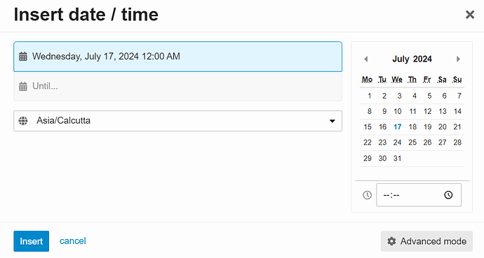Select the Until... end date field
The image size is (484, 258).
[x=177, y=87]
